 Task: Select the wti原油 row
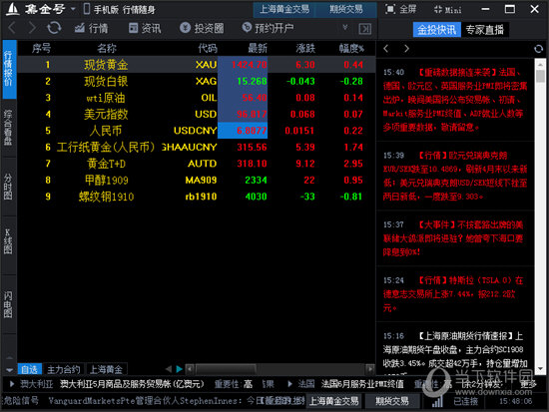196,98
